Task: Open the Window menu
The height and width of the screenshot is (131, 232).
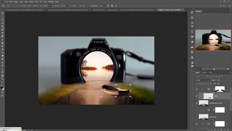Action: 51,1
